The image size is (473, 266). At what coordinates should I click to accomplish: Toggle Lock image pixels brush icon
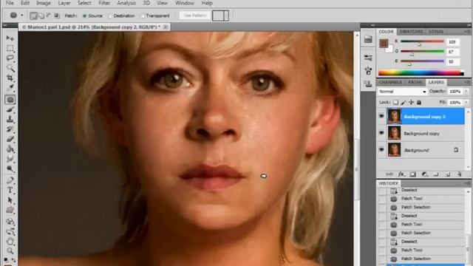click(x=404, y=103)
